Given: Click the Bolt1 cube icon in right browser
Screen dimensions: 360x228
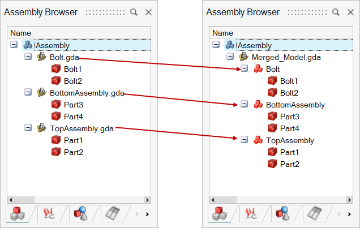Looking at the screenshot, I should (x=272, y=80).
